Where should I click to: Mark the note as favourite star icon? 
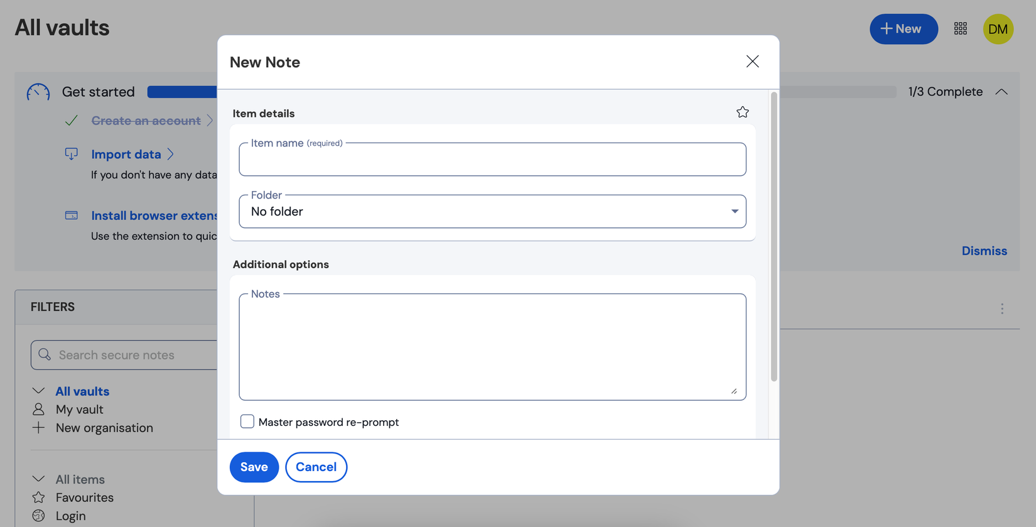pyautogui.click(x=743, y=112)
